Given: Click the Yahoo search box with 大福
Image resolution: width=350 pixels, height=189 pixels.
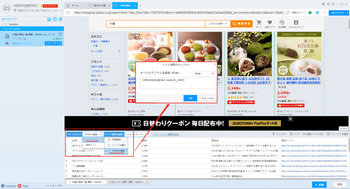Looking at the screenshot, I should pos(156,24).
